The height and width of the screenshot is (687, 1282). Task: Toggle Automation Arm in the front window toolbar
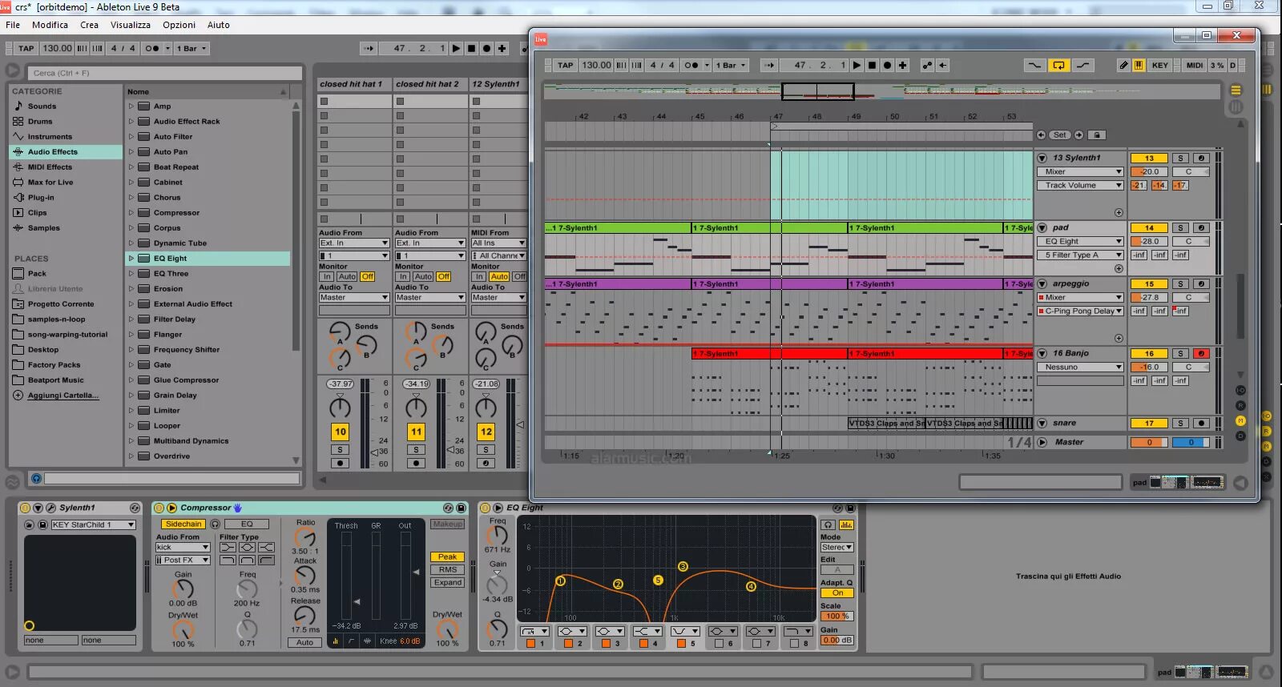coord(928,65)
